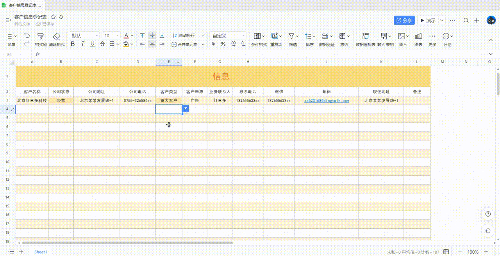Apply red font color
The image size is (500, 256).
126,36
